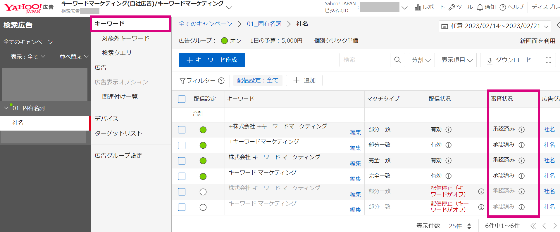
Task: Open the キーワード menu item
Action: [x=130, y=24]
